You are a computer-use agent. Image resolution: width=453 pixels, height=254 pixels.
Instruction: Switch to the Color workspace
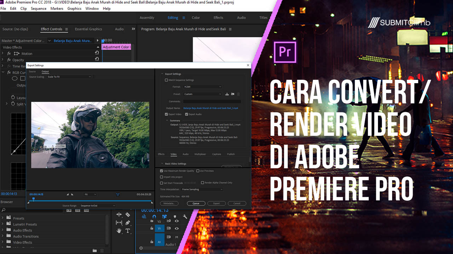196,18
